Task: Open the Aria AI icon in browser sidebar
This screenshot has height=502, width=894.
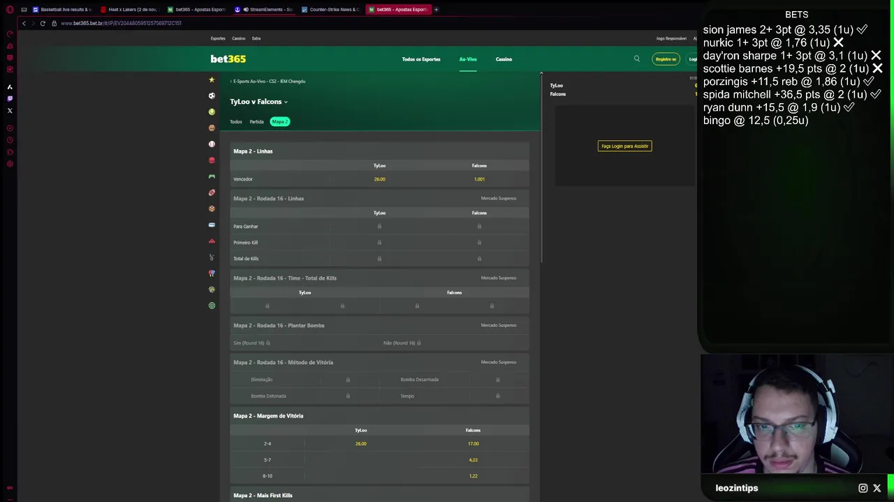Action: tap(10, 86)
